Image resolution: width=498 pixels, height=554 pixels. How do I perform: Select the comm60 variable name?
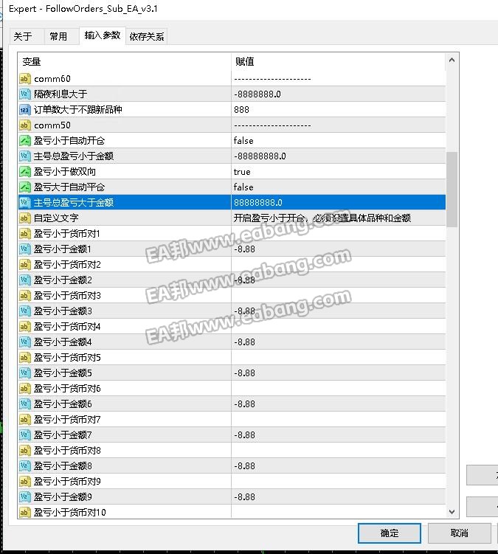(52, 79)
